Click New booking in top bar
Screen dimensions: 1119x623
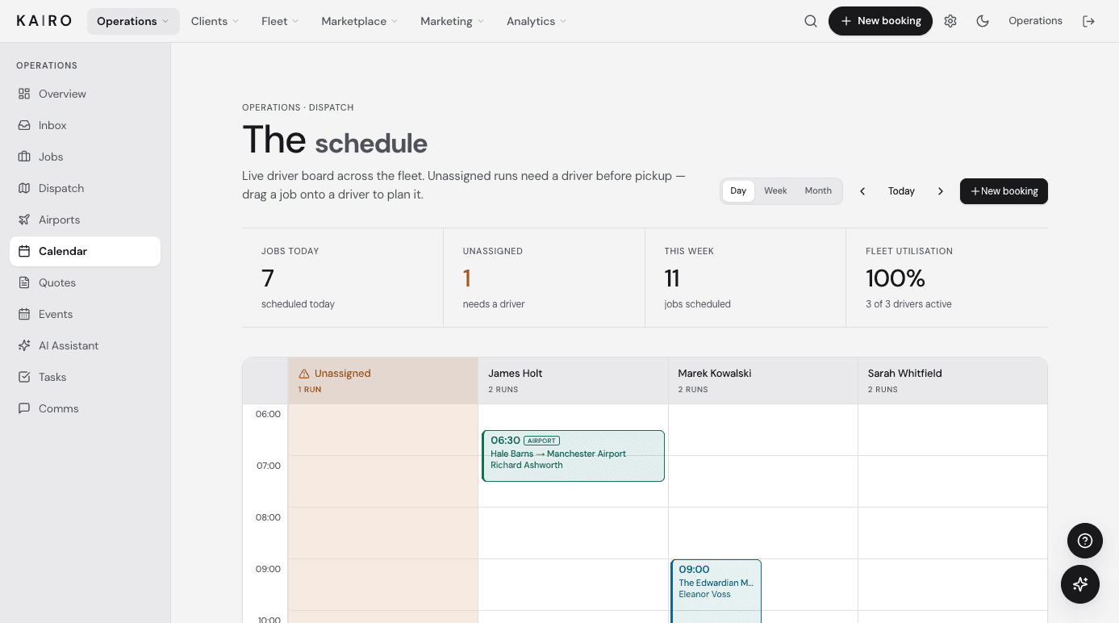coord(880,21)
